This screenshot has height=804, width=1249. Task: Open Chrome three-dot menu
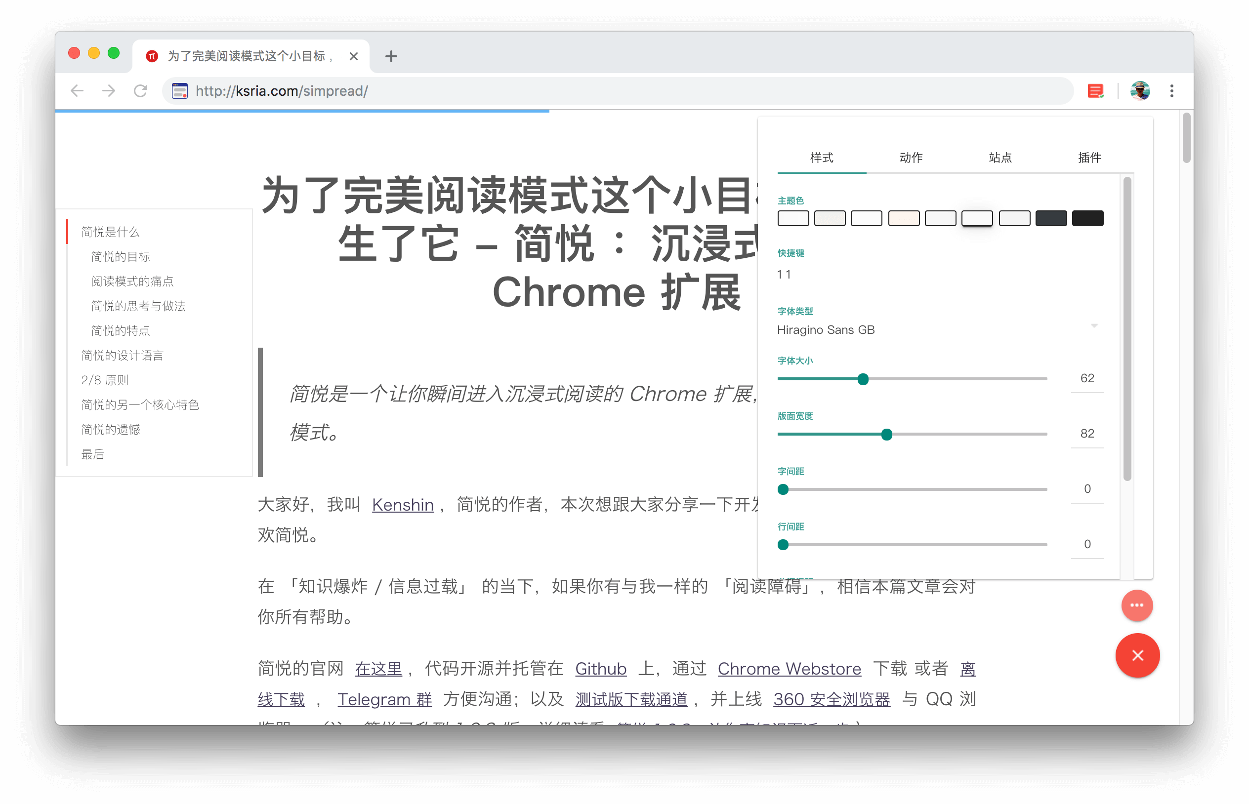pos(1172,91)
